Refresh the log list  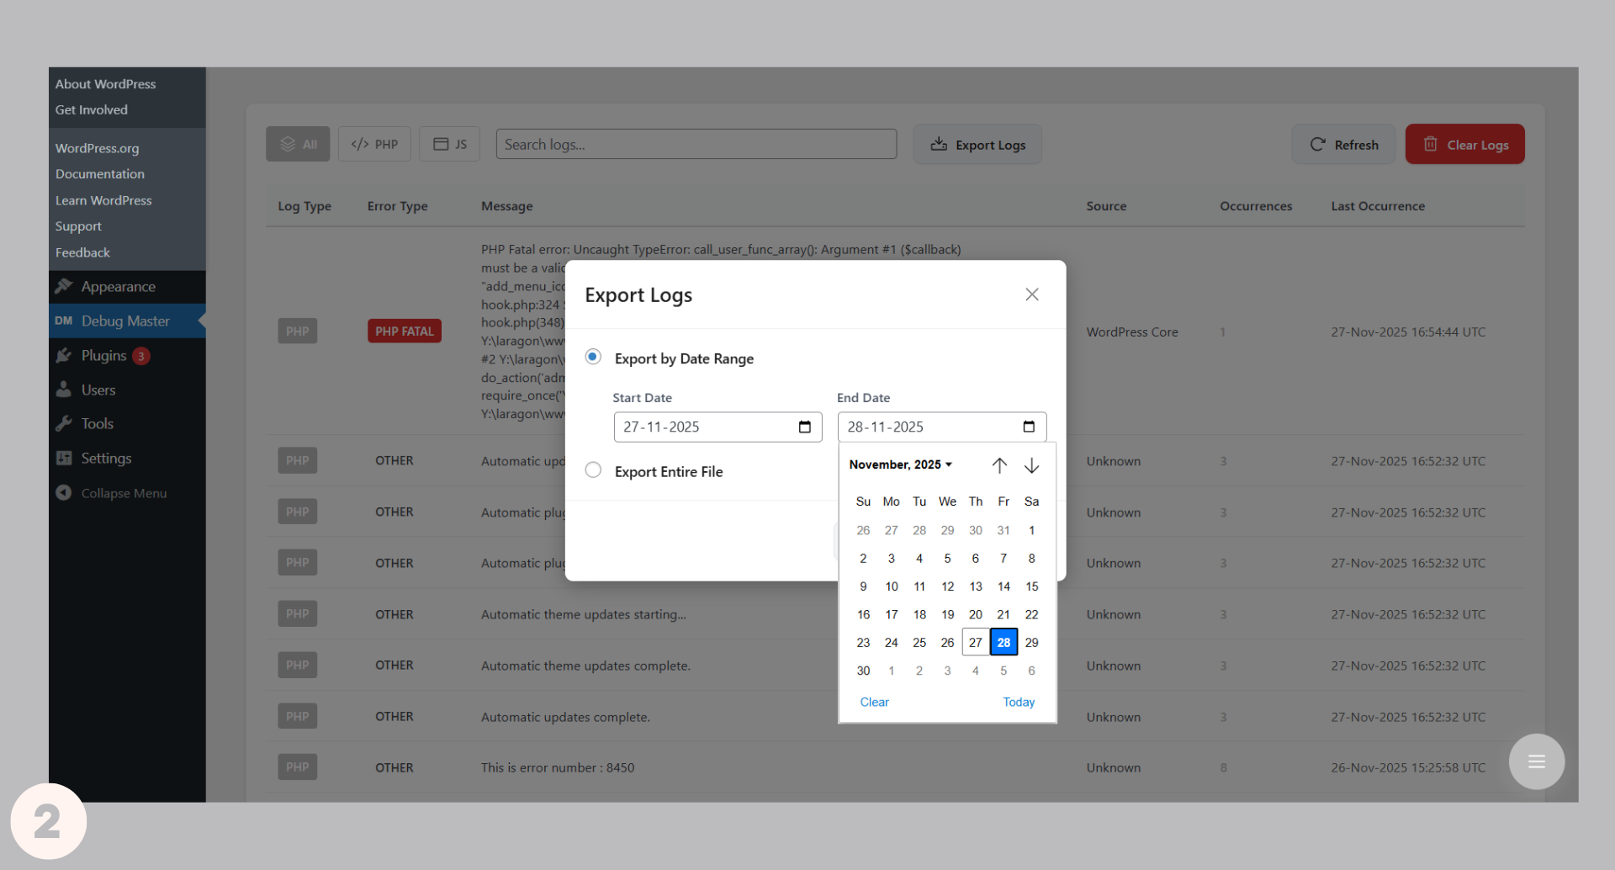1343,145
